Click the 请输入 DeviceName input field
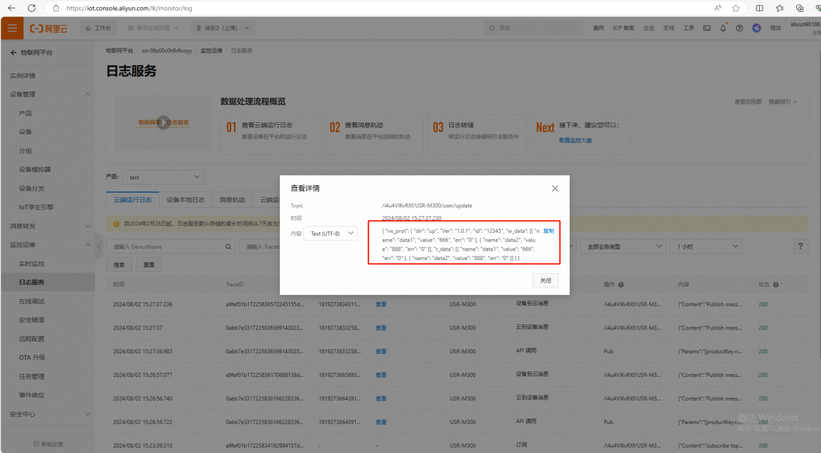Image resolution: width=821 pixels, height=453 pixels. click(x=166, y=246)
